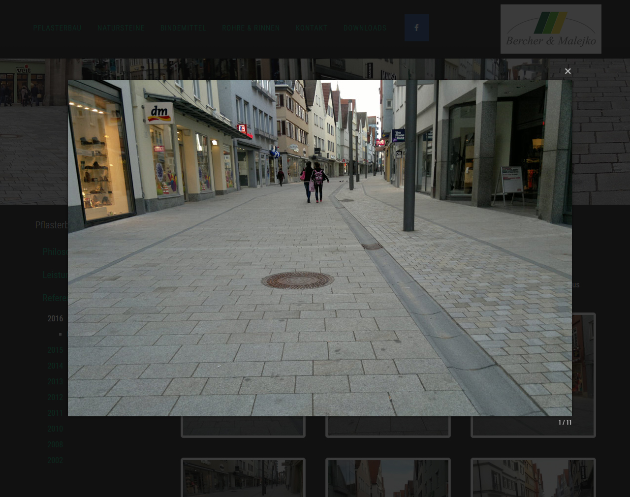Click the enlarged street photo
This screenshot has height=497, width=630.
(x=320, y=248)
